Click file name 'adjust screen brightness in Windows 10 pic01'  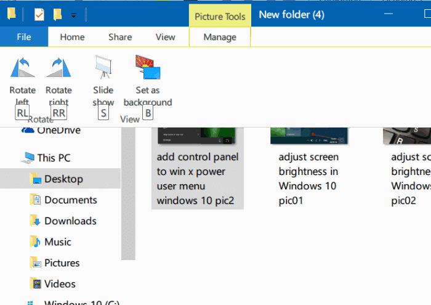pos(308,179)
